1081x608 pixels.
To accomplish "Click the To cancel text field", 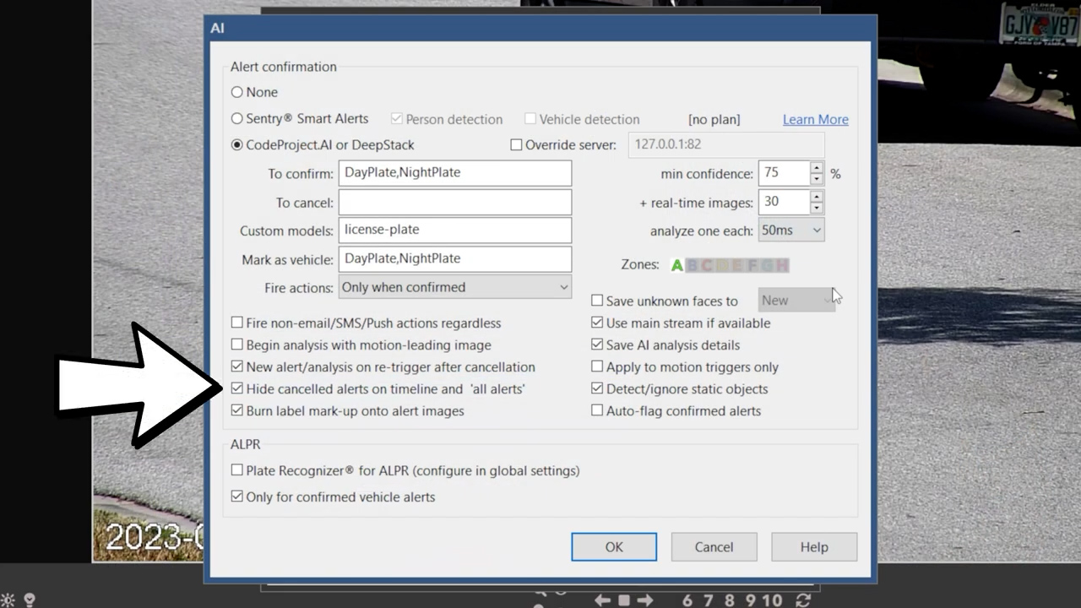I will point(454,203).
